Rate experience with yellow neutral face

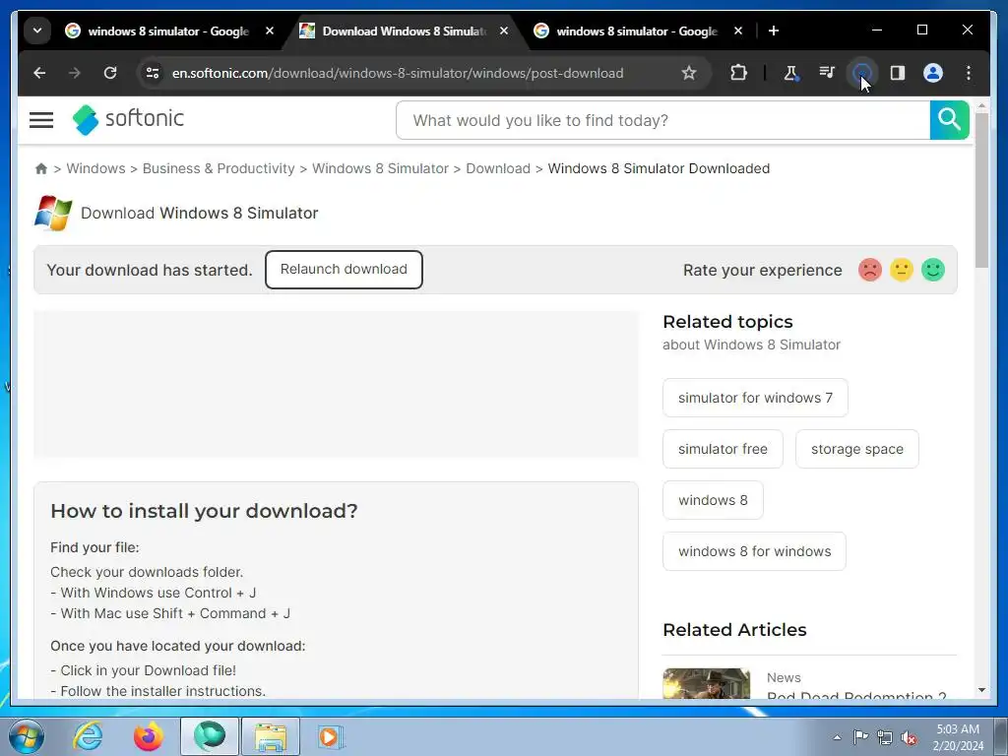click(902, 270)
